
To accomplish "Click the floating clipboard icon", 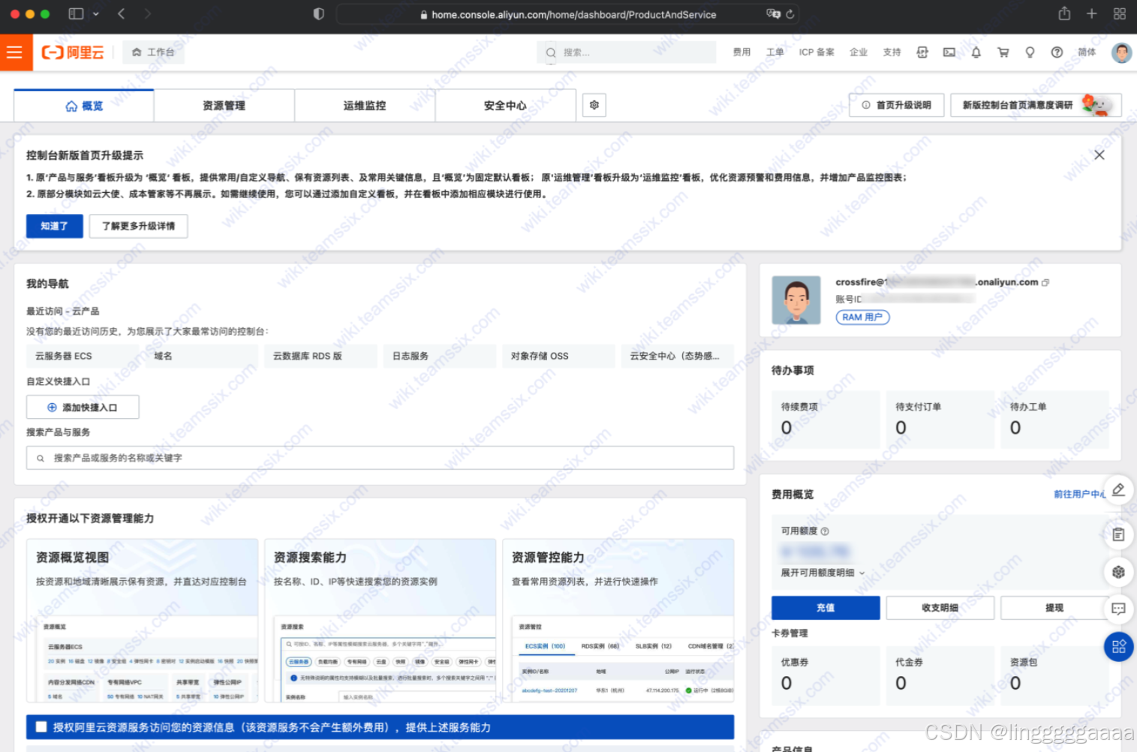I will click(x=1118, y=534).
